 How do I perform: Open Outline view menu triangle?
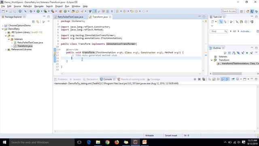256,53
